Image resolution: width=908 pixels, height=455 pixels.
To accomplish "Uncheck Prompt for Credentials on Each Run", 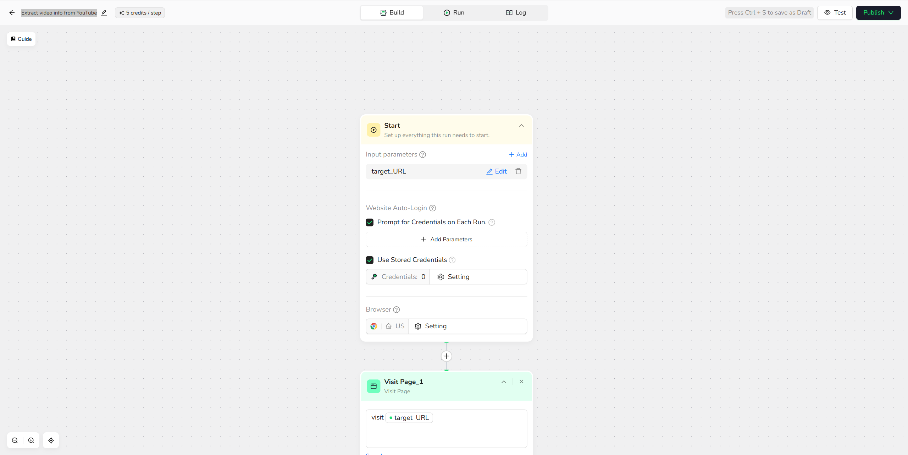I will [370, 222].
